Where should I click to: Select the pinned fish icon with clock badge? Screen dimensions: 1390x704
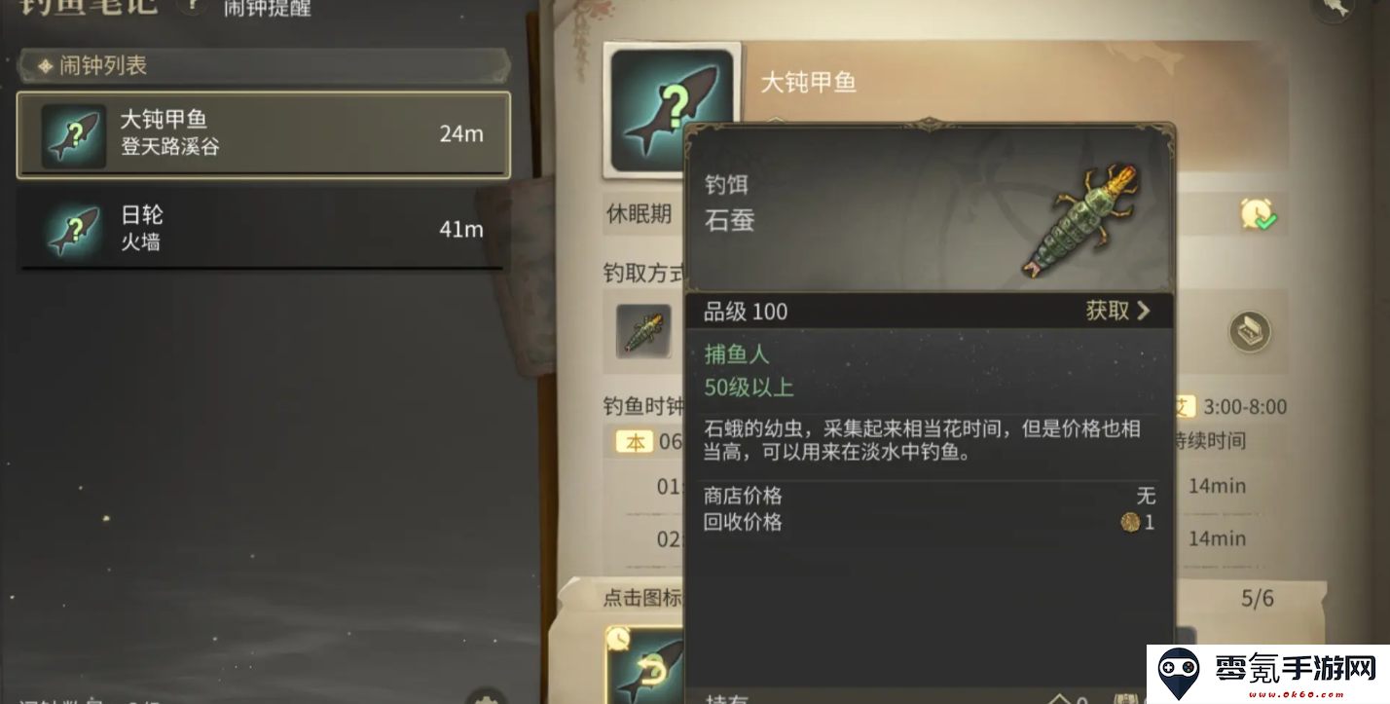click(645, 665)
